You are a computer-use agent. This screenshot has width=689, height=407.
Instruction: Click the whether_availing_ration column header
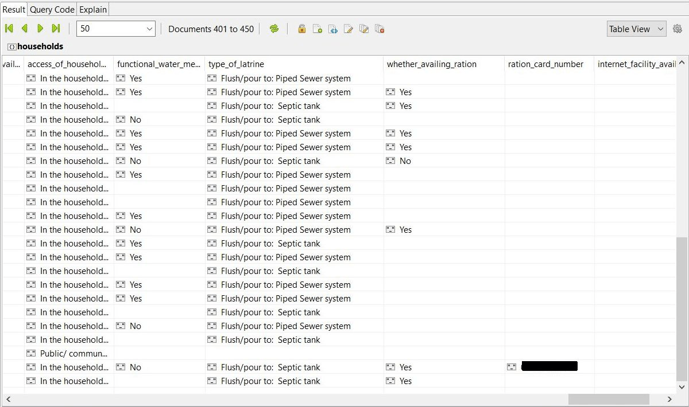(x=431, y=64)
